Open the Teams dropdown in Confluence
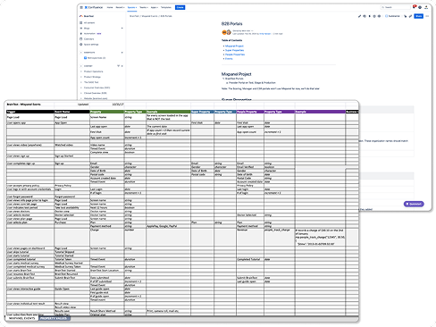 tap(144, 7)
